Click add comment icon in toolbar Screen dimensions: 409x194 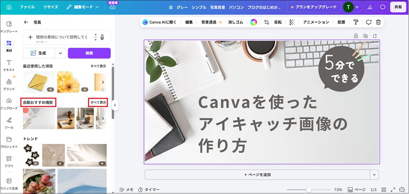(369, 22)
